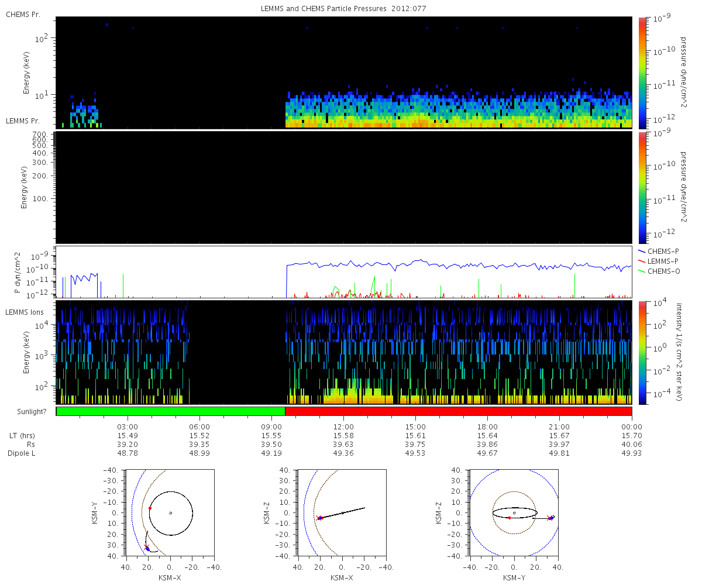
Task: Click the LT value 15.64
Action: [x=487, y=436]
